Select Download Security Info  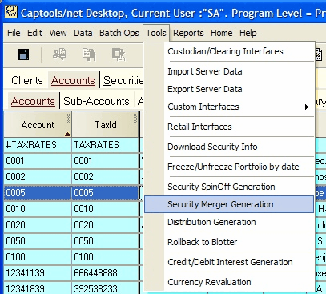coord(229,147)
